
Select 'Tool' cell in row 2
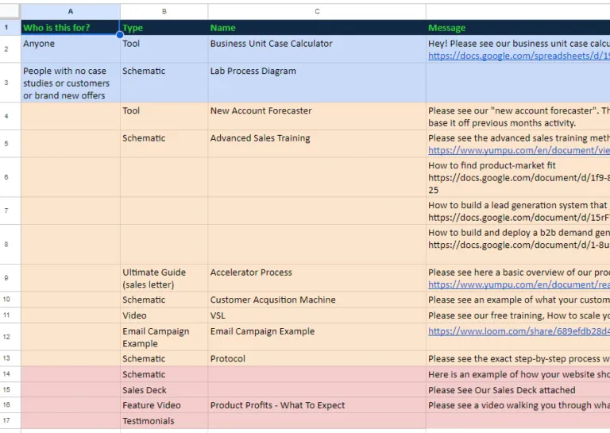164,49
